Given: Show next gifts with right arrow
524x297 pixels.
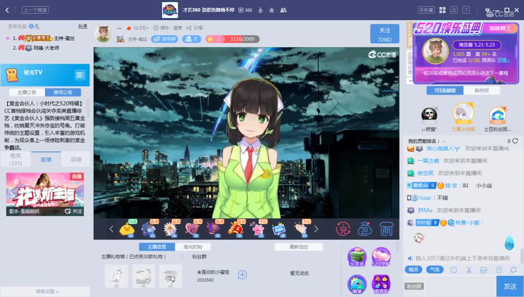Looking at the screenshot, I should (316, 229).
